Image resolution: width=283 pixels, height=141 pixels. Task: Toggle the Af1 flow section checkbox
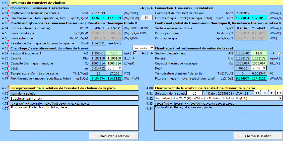135,53
